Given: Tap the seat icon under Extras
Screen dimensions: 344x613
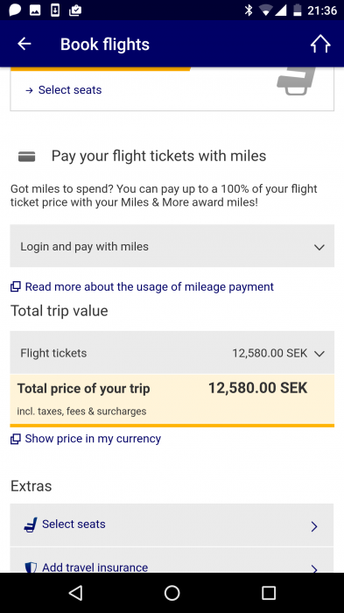Looking at the screenshot, I should (31, 525).
